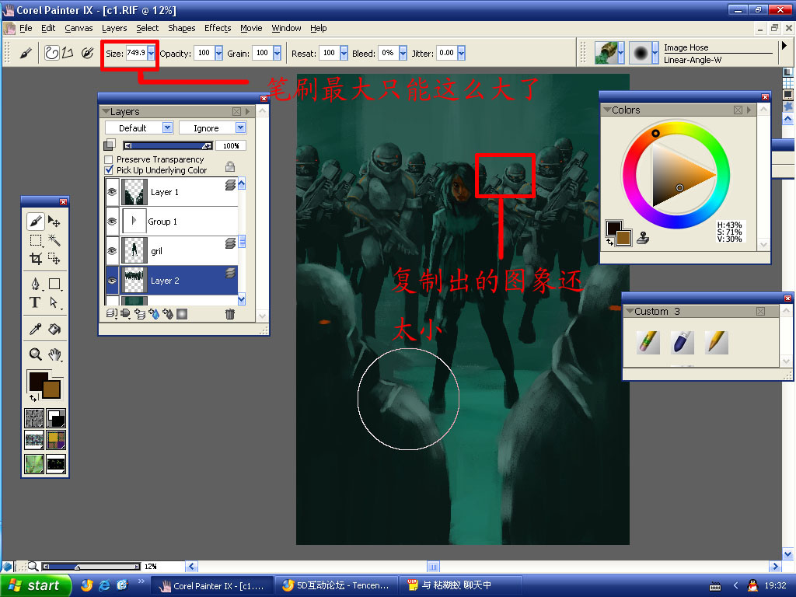
Task: Choose the Grabber hand tool
Action: point(54,354)
